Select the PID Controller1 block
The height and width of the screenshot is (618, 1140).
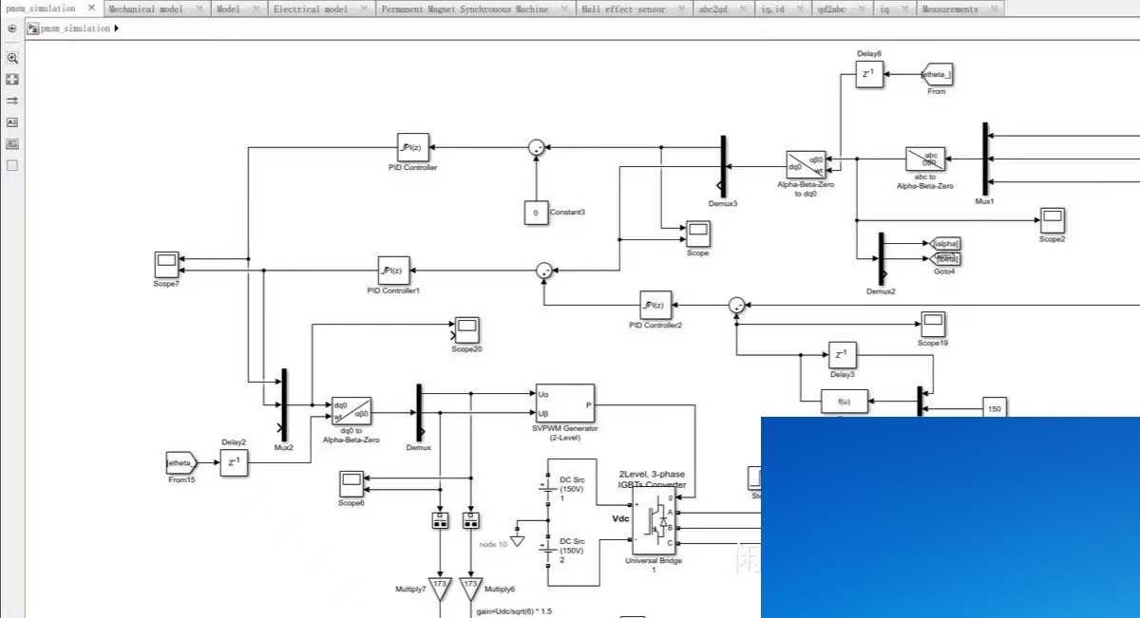click(392, 271)
